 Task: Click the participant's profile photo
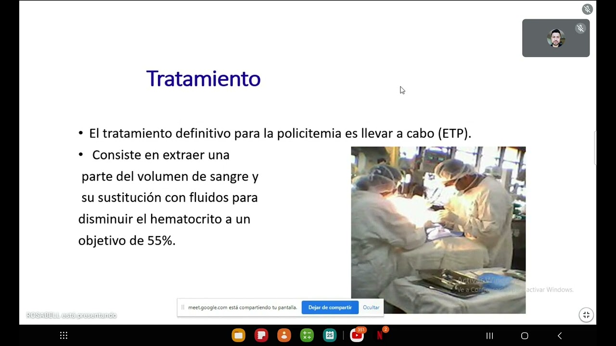click(x=556, y=38)
